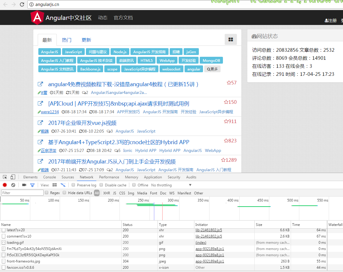Click the 注册 register user icon
343x272 pixels.
tap(326, 21)
